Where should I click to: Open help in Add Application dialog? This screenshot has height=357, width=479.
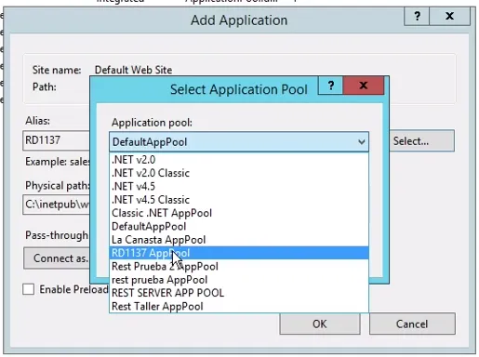[417, 16]
